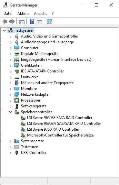Collapse the Testsystem root node
The width and height of the screenshot is (119, 185).
click(x=4, y=31)
